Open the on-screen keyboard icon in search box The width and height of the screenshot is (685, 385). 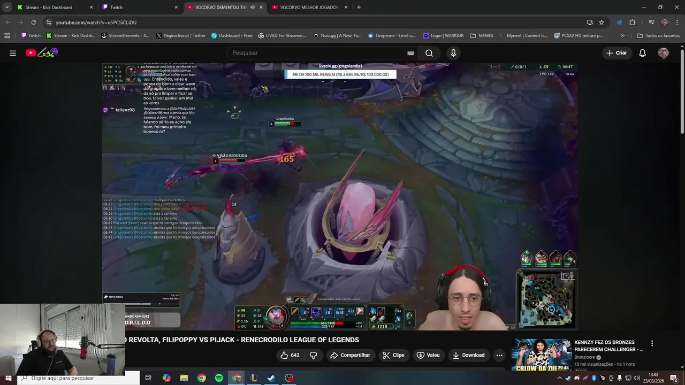pos(410,53)
